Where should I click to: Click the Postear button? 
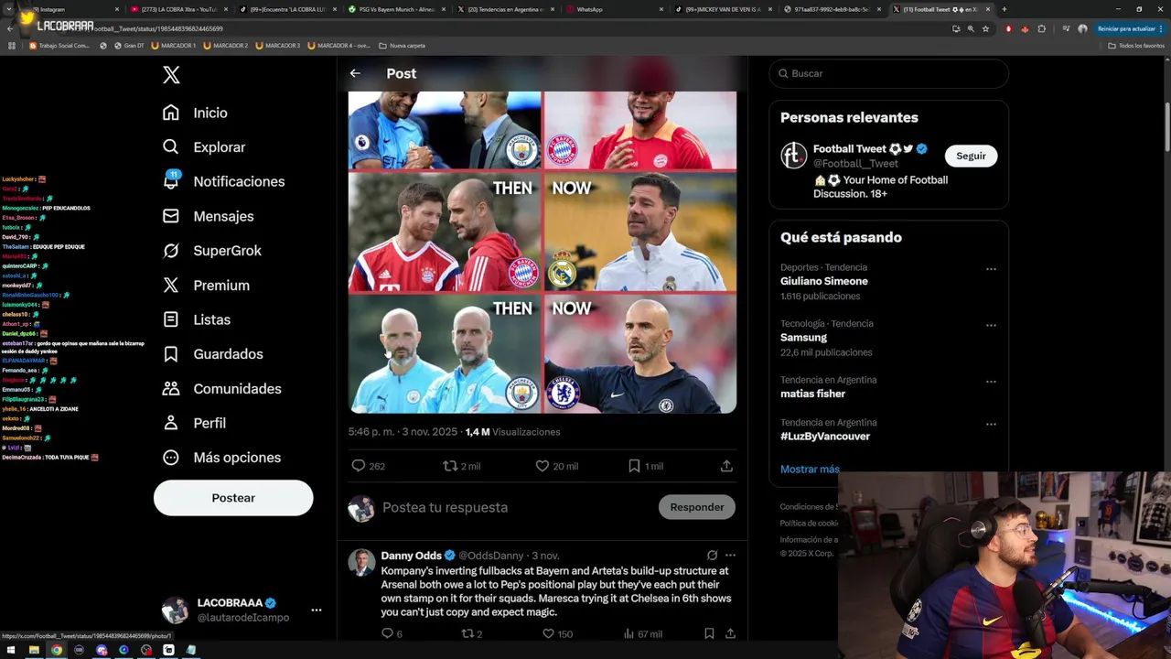click(233, 498)
